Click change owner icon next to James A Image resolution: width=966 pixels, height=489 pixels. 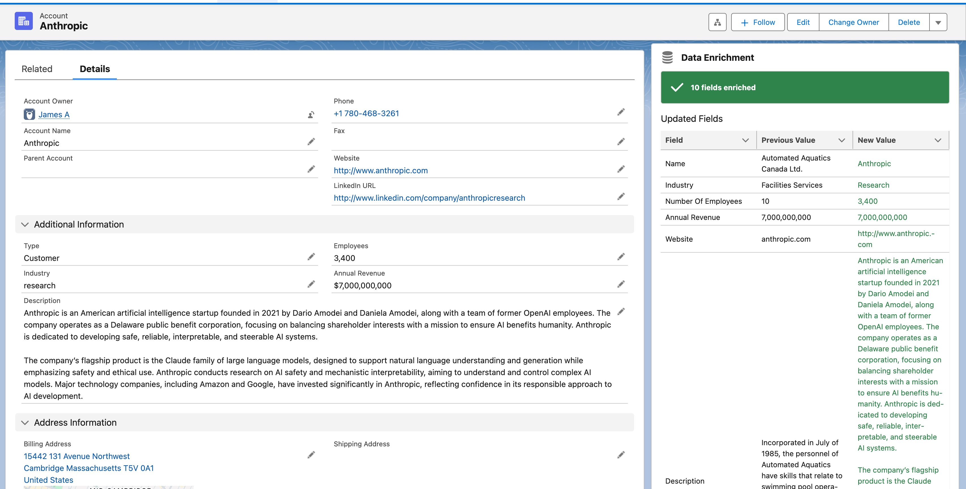311,115
